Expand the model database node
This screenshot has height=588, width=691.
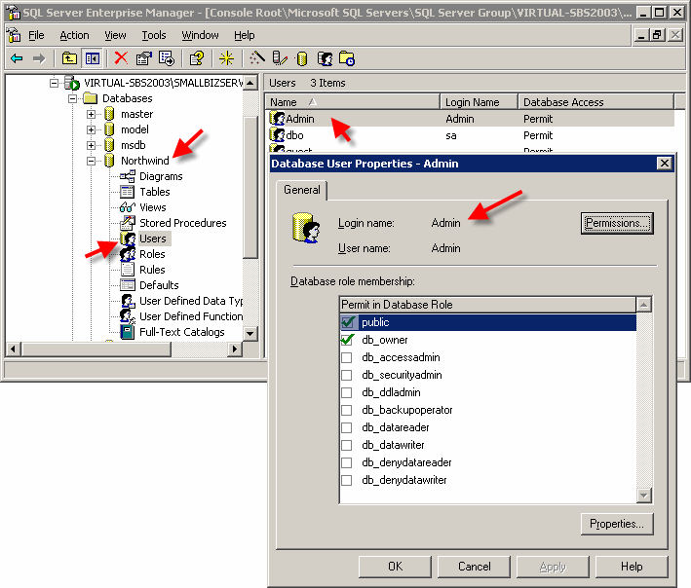[91, 129]
